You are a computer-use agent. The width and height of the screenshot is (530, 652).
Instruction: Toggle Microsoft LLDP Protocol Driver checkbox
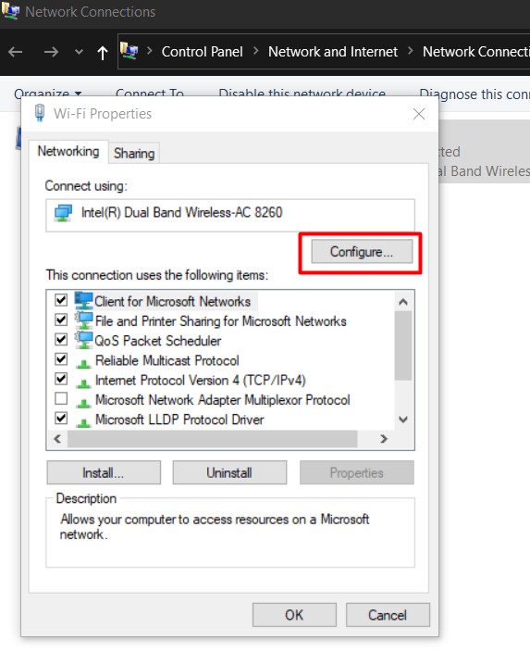[x=61, y=418]
